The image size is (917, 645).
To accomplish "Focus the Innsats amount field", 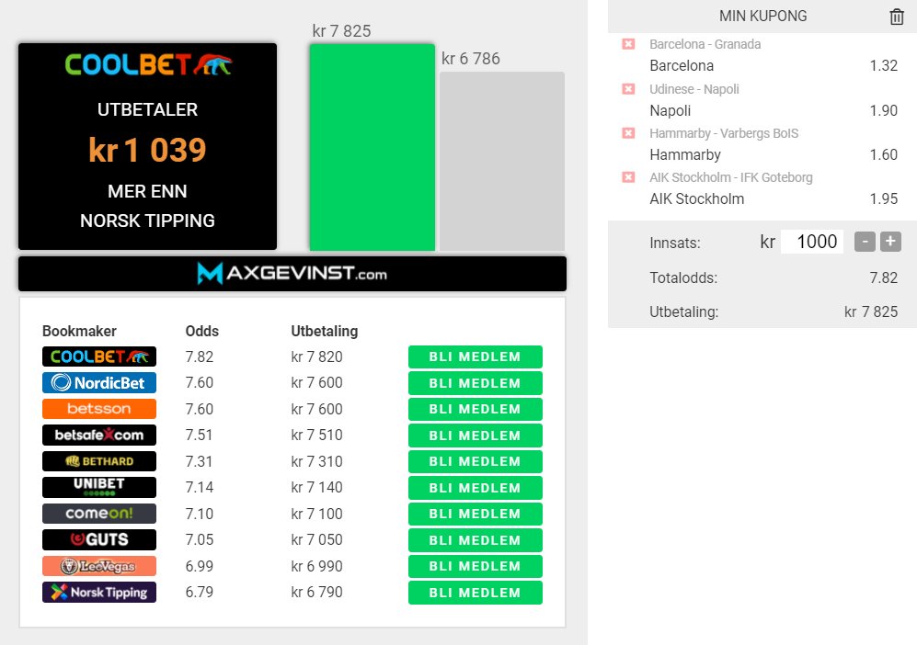I will (x=812, y=242).
